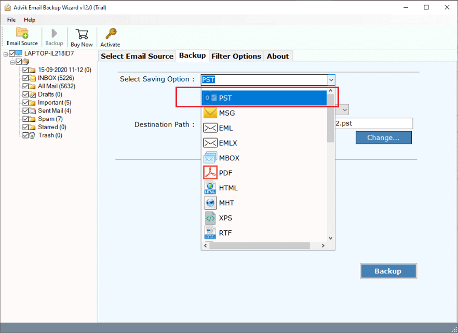
Task: Select the MBOX format icon
Action: (210, 158)
